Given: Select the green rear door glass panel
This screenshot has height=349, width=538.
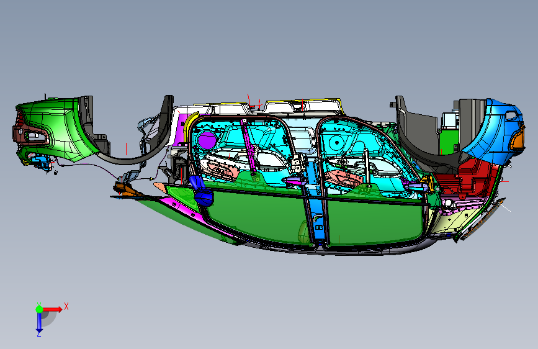Looking at the screenshot, I should coord(374,222).
